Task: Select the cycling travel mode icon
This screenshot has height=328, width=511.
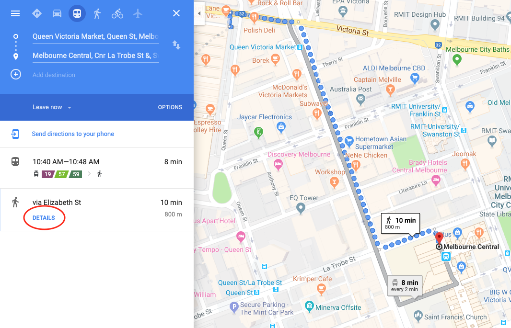Action: [117, 13]
